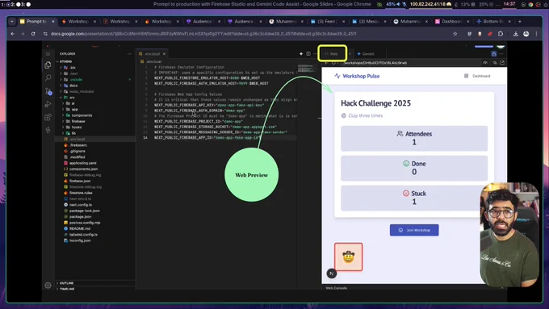
Task: Reload the page in Chrome toolbar
Action: (x=33, y=34)
